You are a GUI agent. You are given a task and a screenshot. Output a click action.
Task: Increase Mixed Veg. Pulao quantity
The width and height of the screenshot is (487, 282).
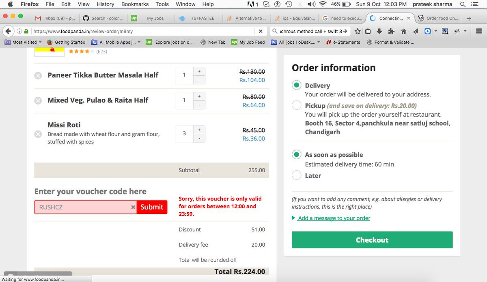(199, 96)
